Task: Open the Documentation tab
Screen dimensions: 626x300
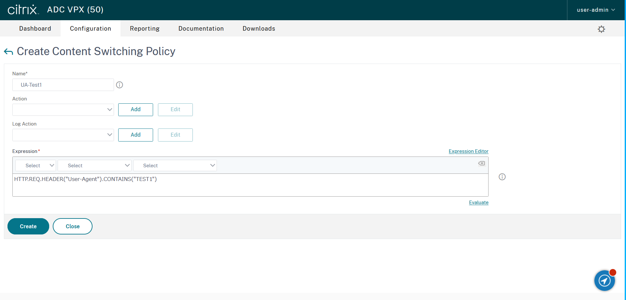Action: pos(201,29)
